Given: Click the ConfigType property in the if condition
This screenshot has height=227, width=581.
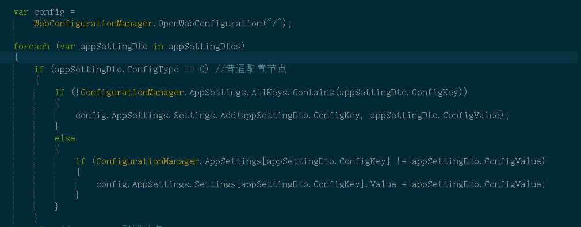Looking at the screenshot, I should coord(153,70).
